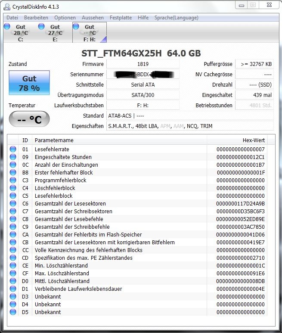This screenshot has height=333, width=282.
Task: Select the E: drive tab at 27 °C
Action: (x=55, y=32)
